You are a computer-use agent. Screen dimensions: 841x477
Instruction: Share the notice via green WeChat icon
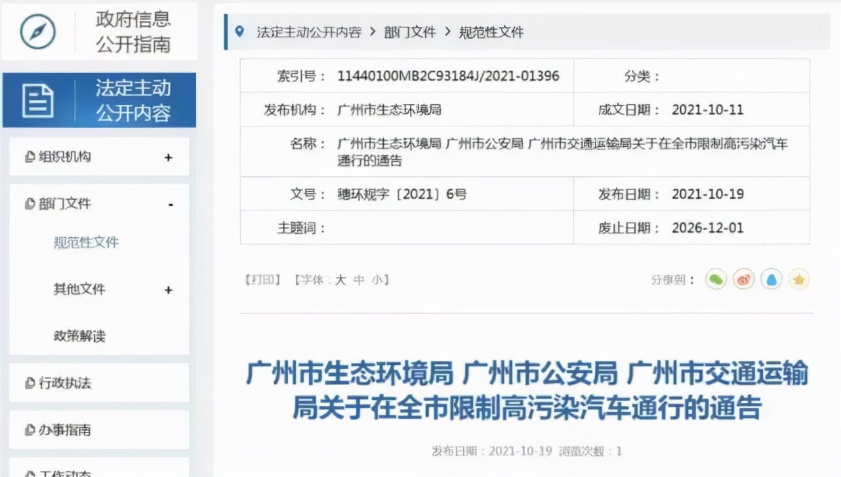[x=716, y=280]
